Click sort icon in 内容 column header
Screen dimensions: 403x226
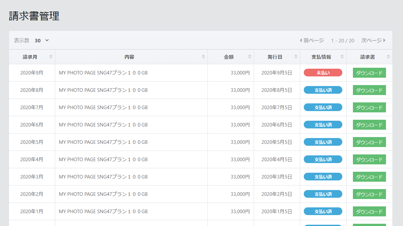point(203,57)
